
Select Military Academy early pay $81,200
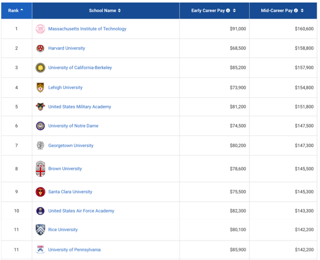[214, 107]
